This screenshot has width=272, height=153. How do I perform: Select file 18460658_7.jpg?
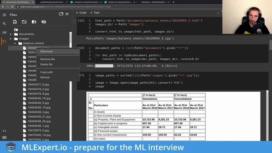point(38,126)
